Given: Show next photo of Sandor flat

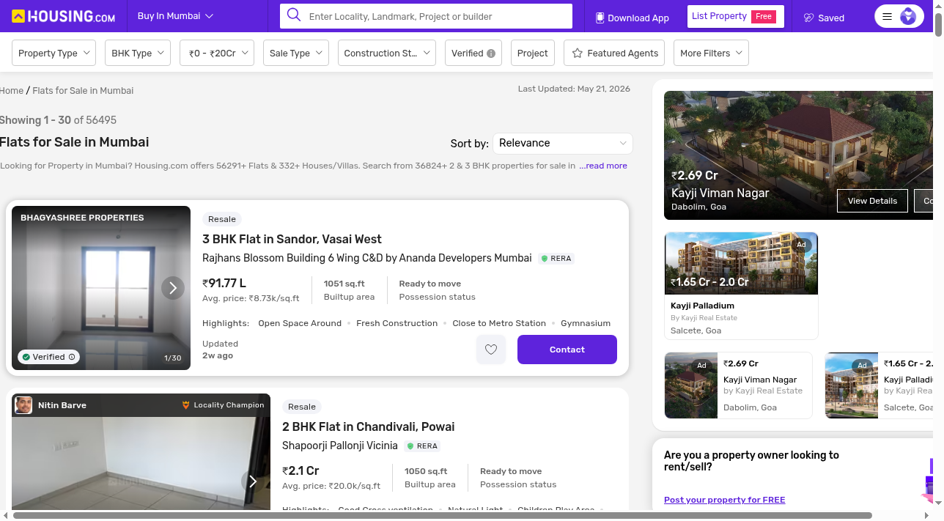Looking at the screenshot, I should (173, 288).
